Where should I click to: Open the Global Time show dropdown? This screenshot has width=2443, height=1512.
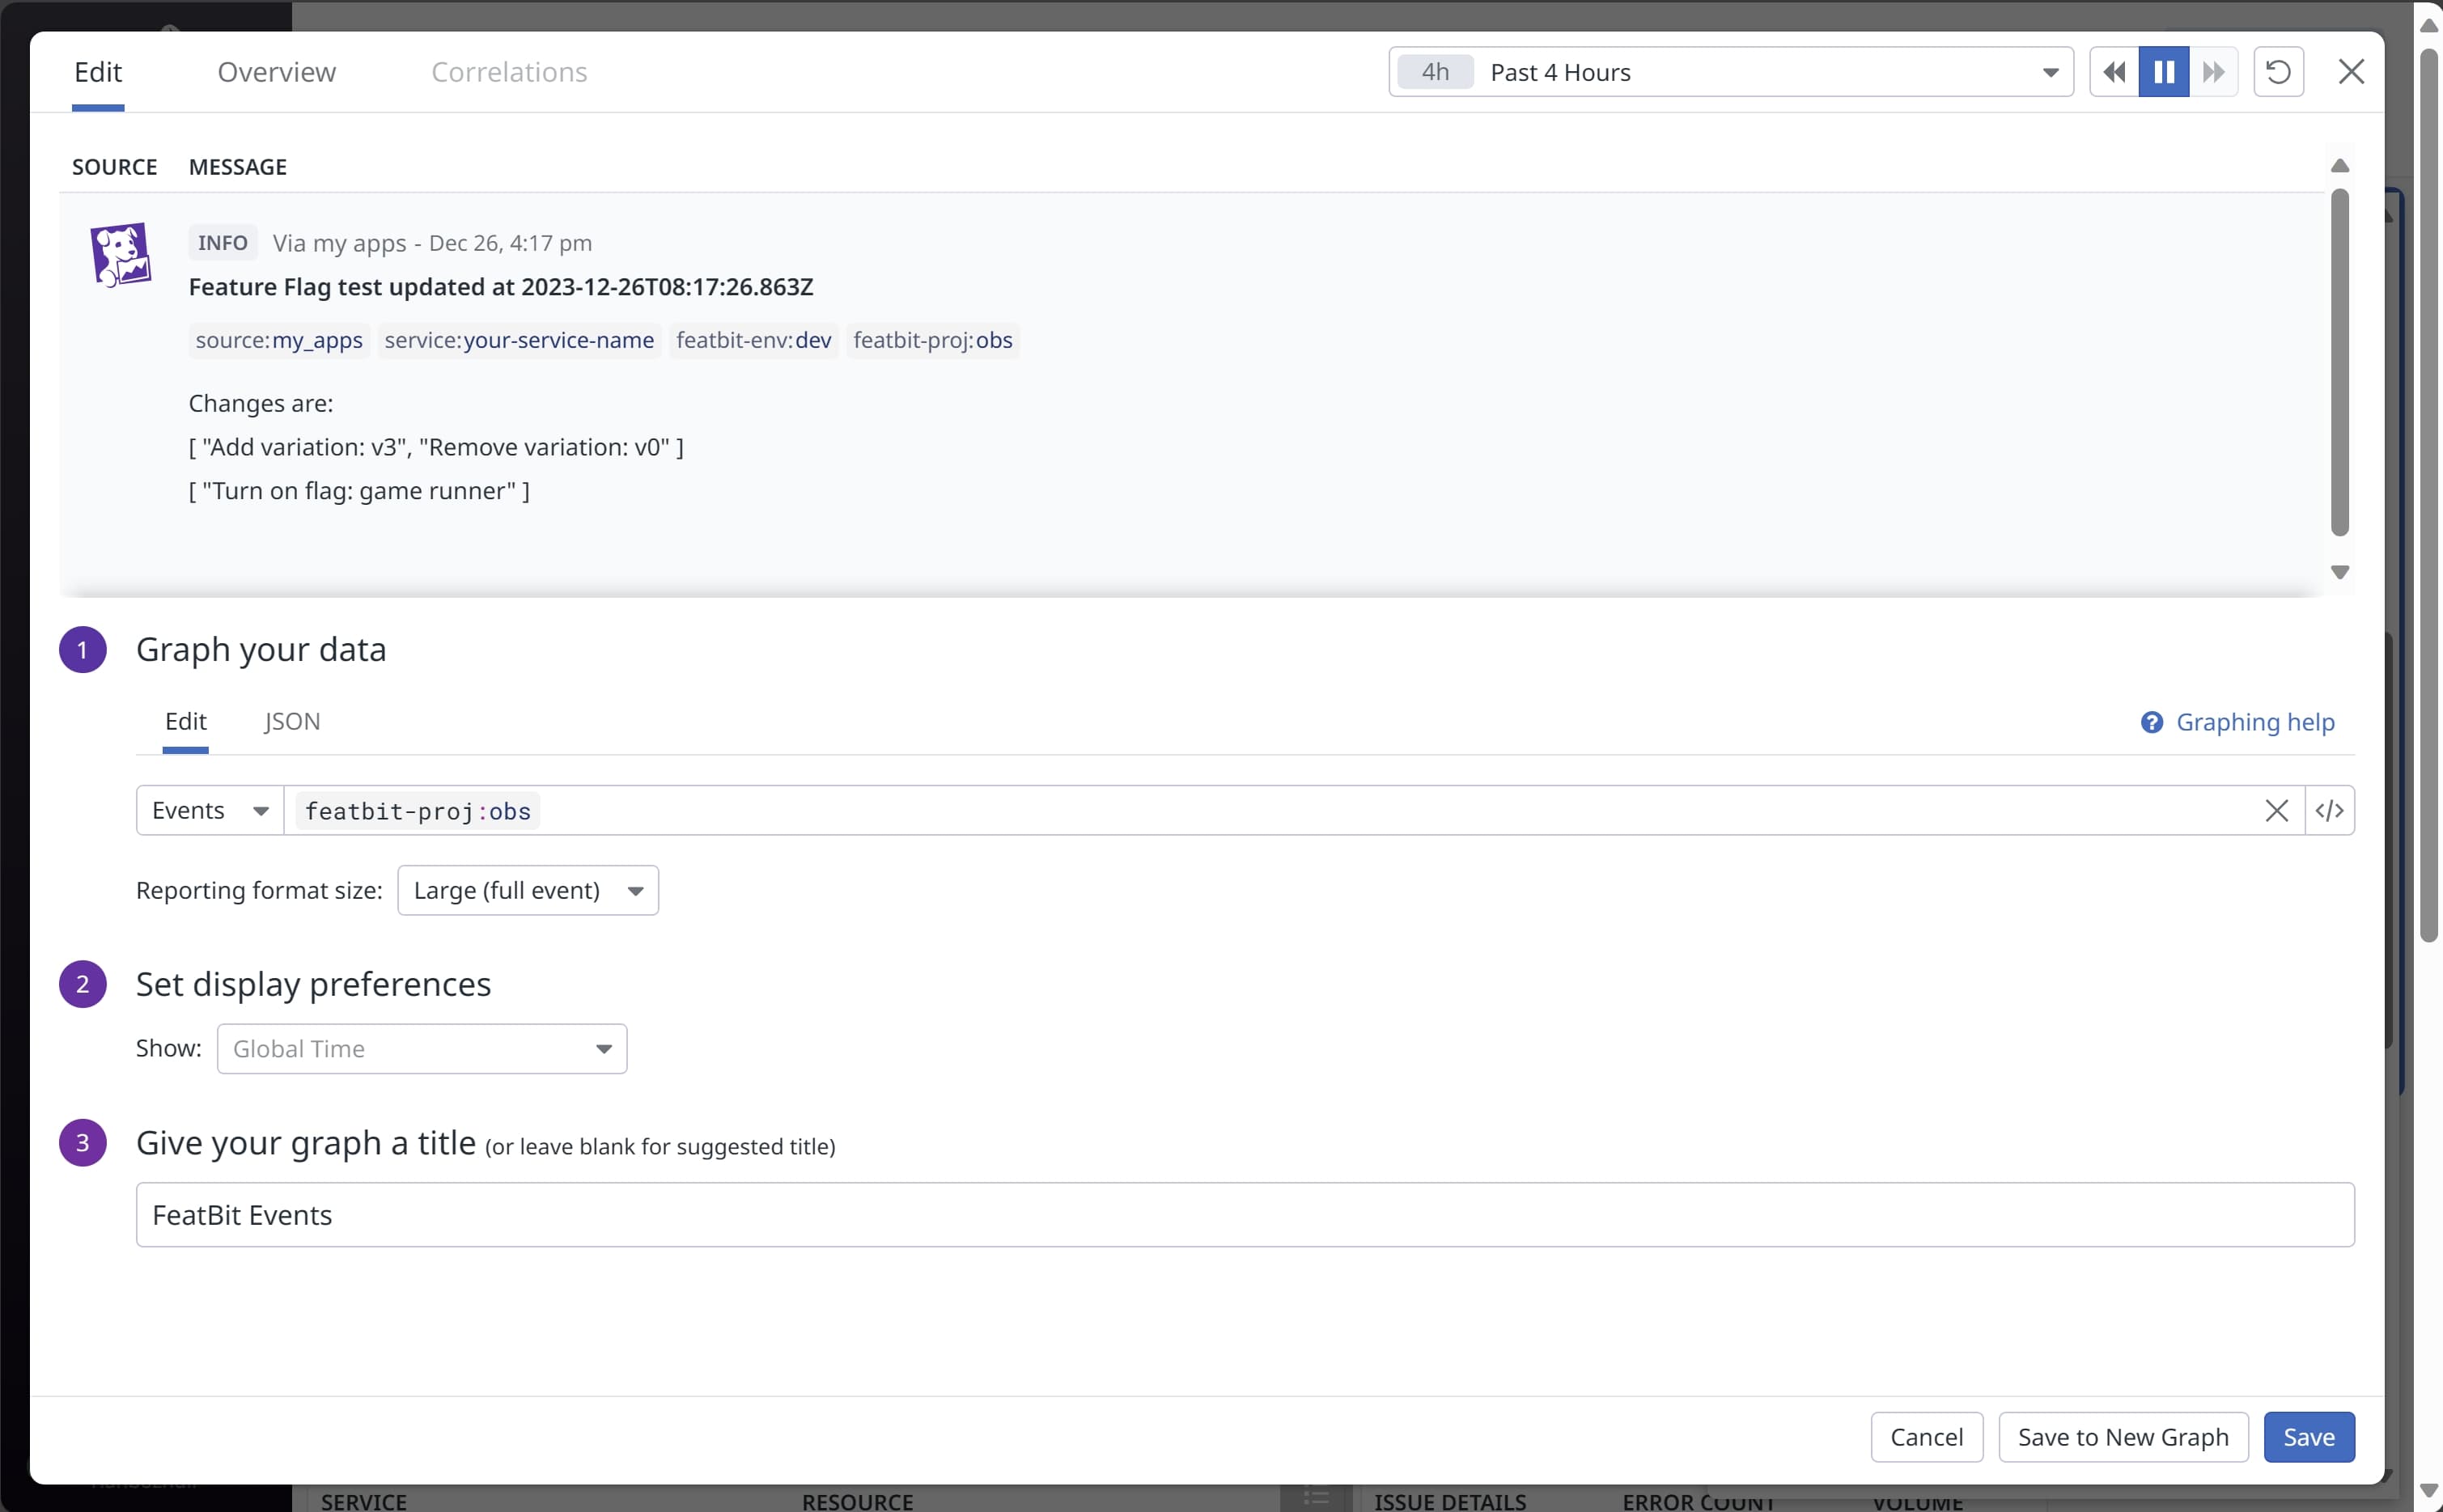[421, 1049]
